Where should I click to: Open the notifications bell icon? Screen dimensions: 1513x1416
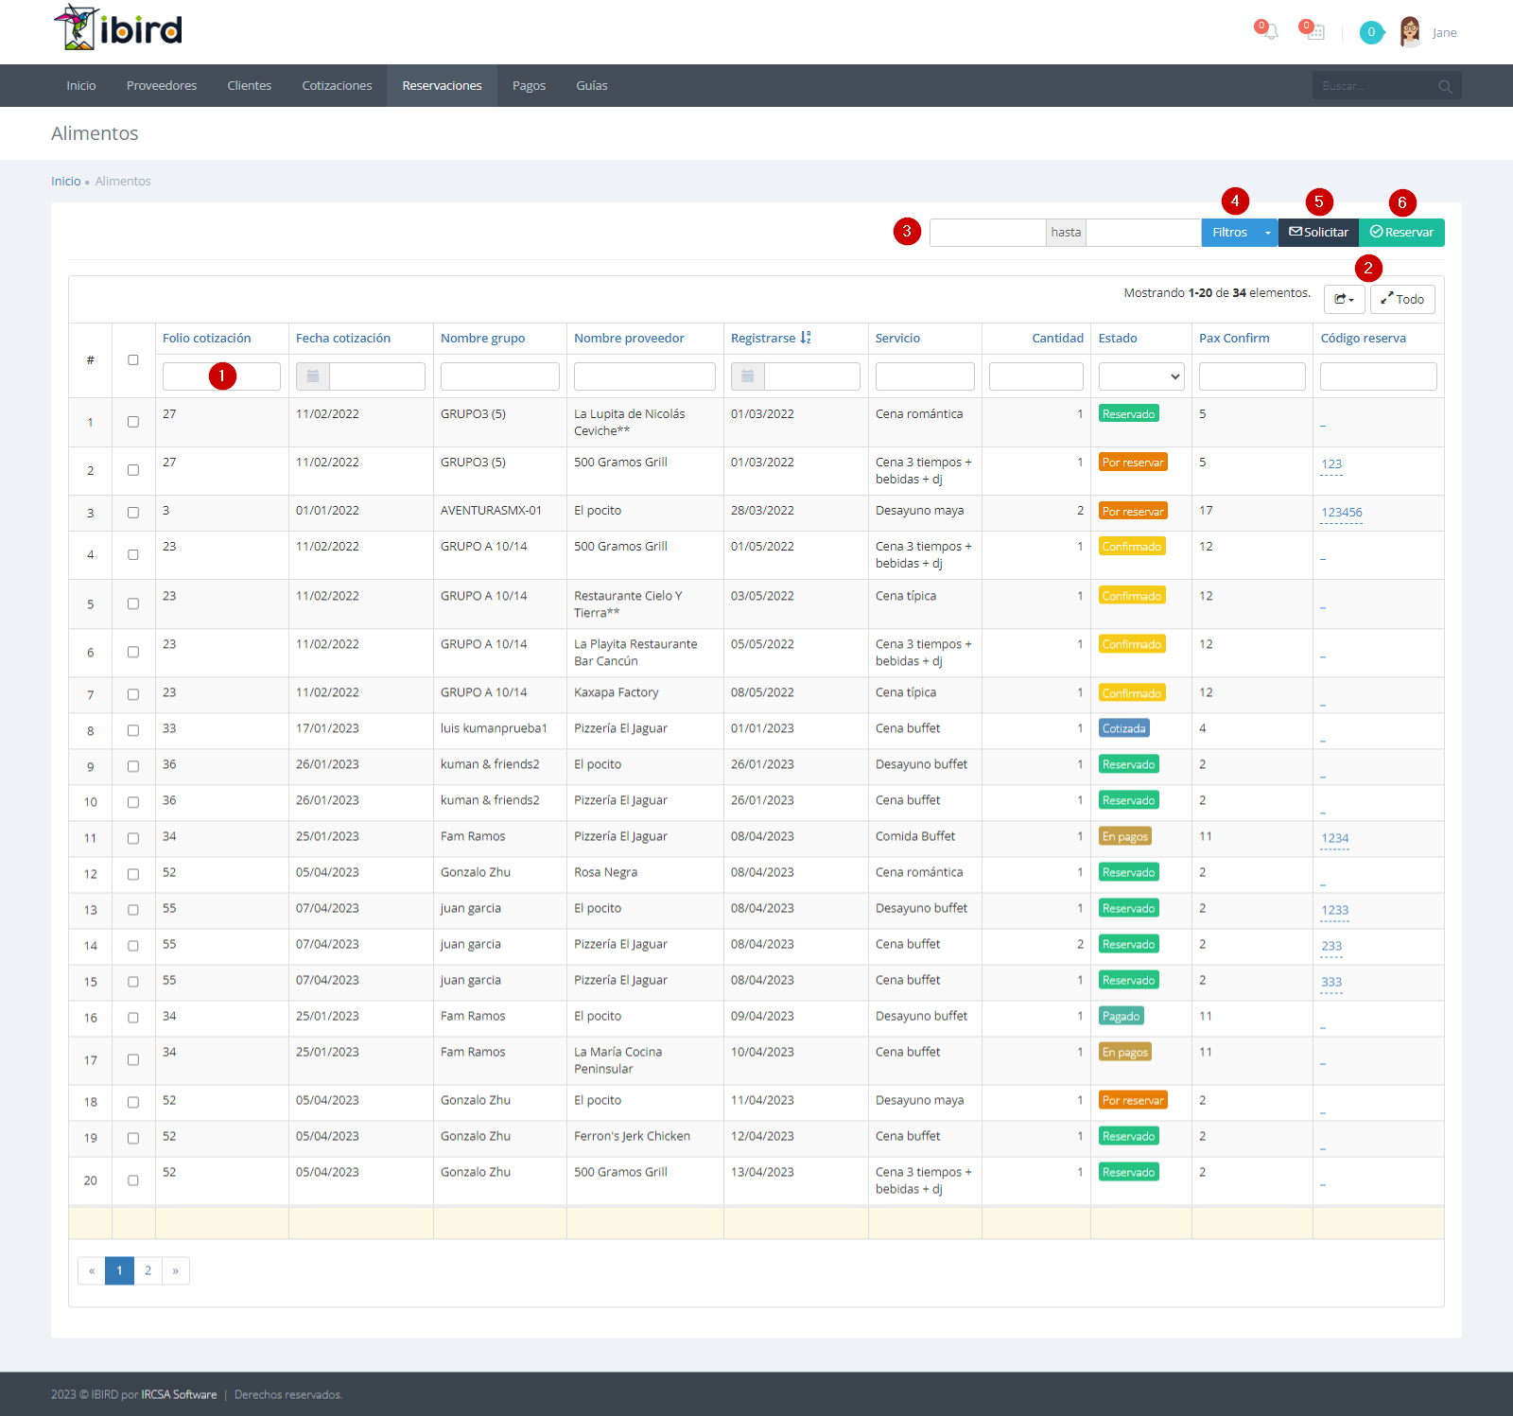1271,32
